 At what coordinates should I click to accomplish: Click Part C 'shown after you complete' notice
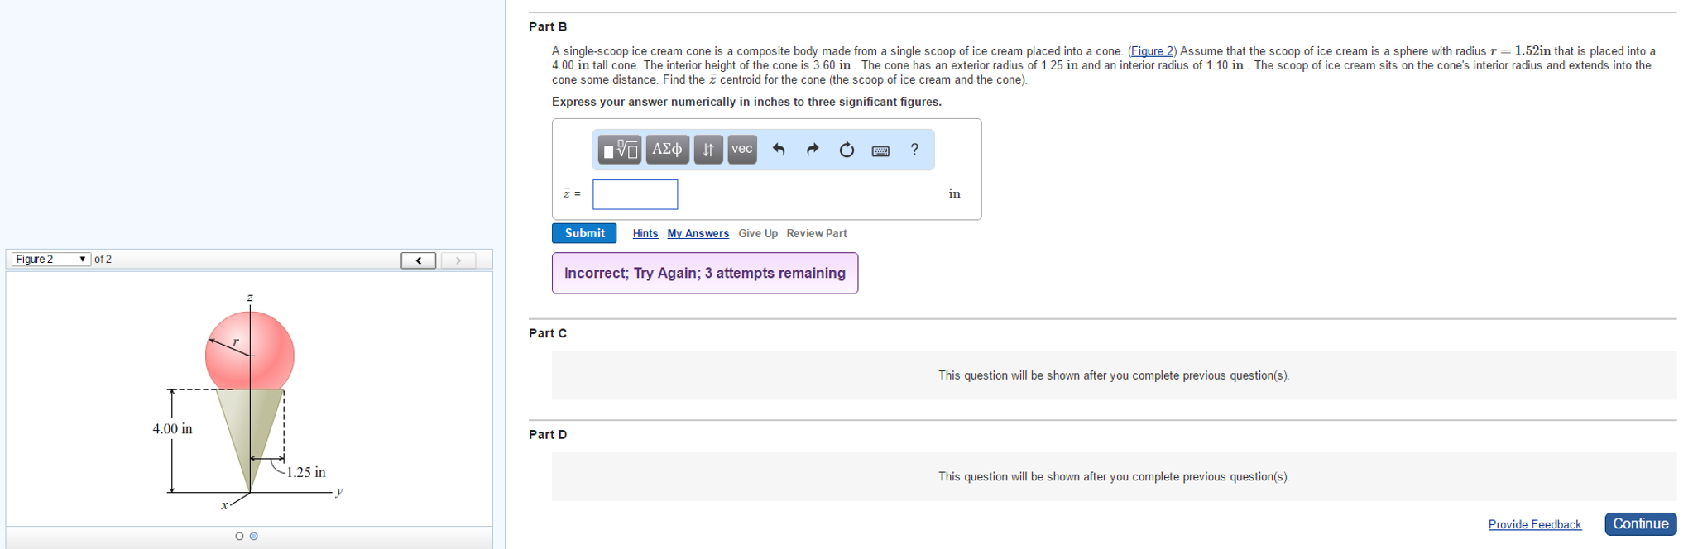point(1114,375)
